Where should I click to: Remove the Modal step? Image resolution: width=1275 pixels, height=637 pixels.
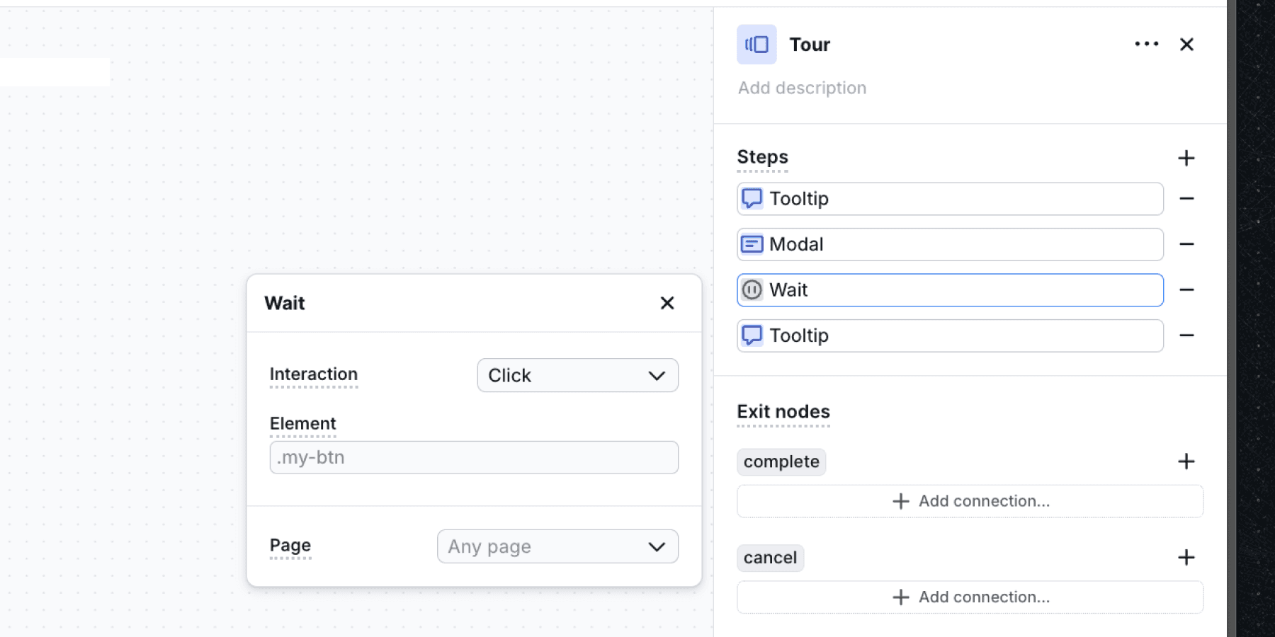coord(1186,244)
